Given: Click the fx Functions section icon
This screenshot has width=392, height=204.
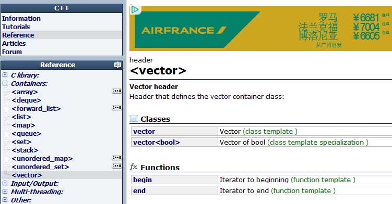Looking at the screenshot, I should [x=134, y=167].
